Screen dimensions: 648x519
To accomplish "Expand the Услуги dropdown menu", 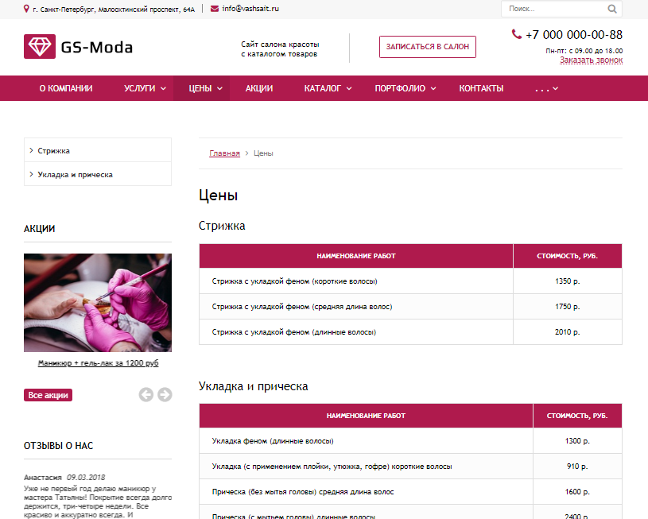I will (x=145, y=88).
